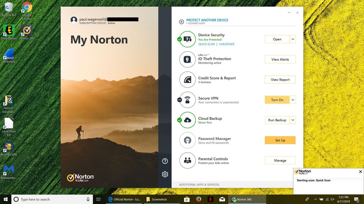364x204 pixels.
Task: Open Norton help question mark icon
Action: [165, 161]
